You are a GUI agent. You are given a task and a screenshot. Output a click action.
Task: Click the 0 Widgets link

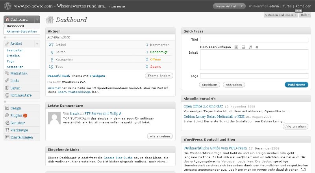click(x=97, y=76)
